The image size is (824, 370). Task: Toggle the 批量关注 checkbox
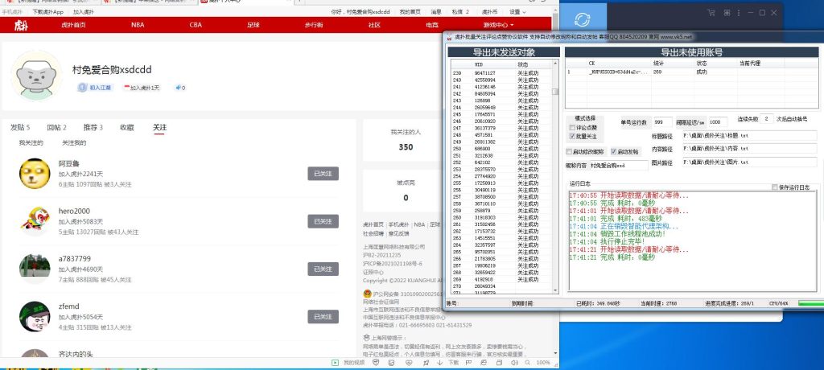click(x=572, y=136)
